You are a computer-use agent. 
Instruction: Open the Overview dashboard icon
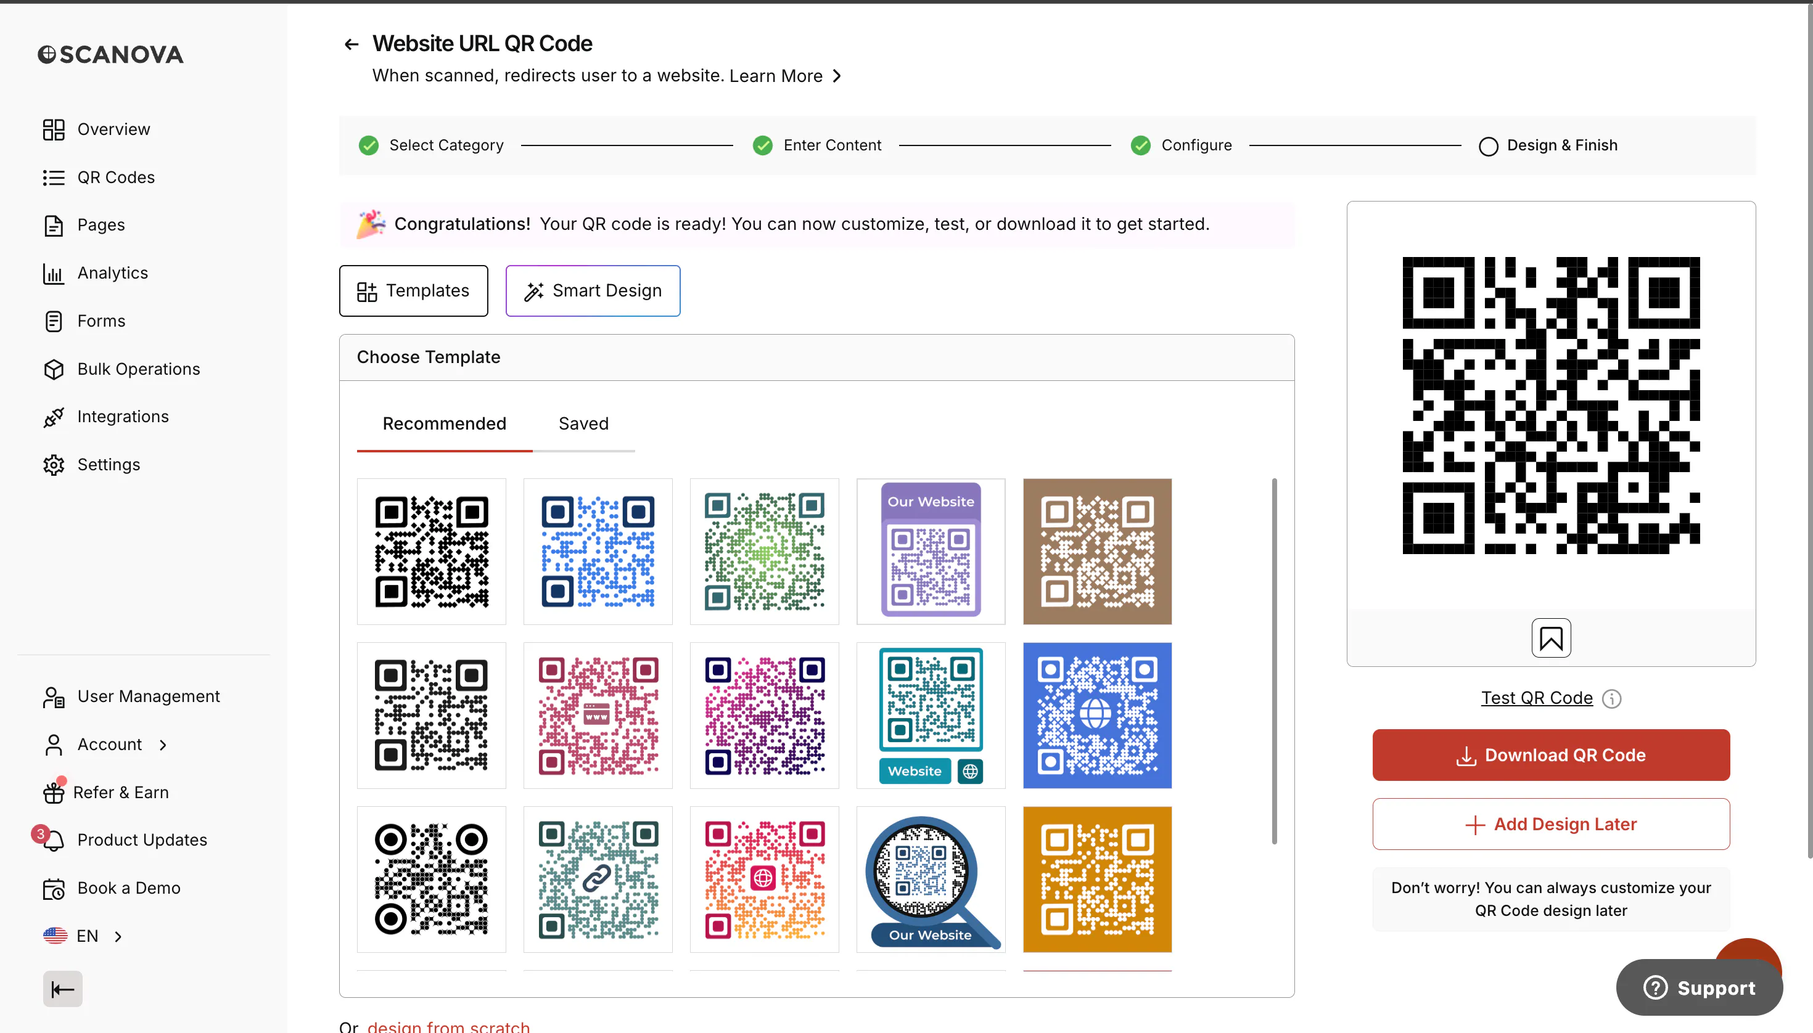pyautogui.click(x=53, y=129)
